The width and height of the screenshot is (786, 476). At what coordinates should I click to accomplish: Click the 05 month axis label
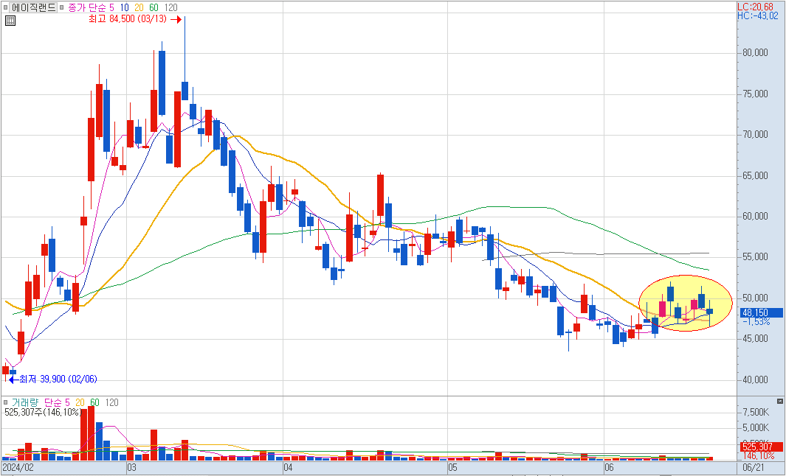coord(452,467)
